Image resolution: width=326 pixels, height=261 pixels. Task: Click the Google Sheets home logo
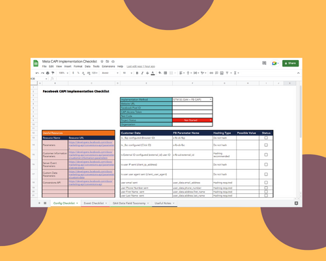point(36,63)
